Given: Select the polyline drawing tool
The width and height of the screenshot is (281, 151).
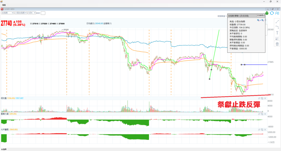Looking at the screenshot, I should pos(277,27).
